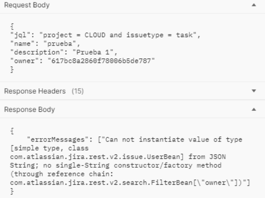
Task: Click the owner ID 617bc8a2860f78006b5de787
Action: [x=101, y=61]
